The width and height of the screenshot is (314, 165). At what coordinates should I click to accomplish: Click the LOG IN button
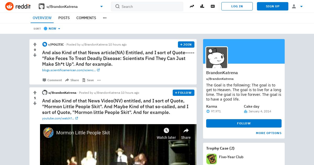tap(237, 6)
